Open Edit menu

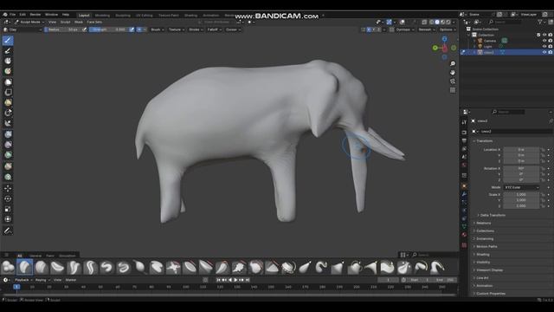[x=23, y=15]
